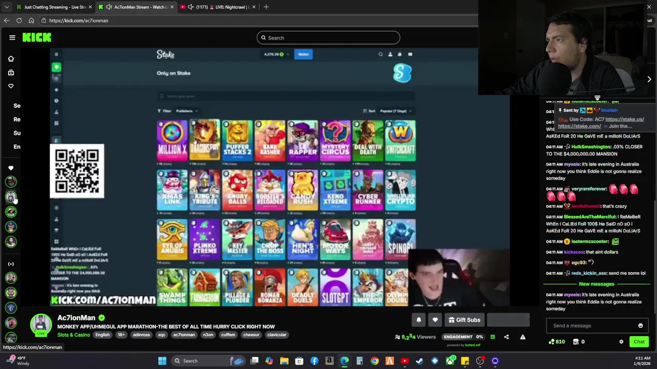Click the browser address bar URL
The width and height of the screenshot is (657, 369).
79,20
